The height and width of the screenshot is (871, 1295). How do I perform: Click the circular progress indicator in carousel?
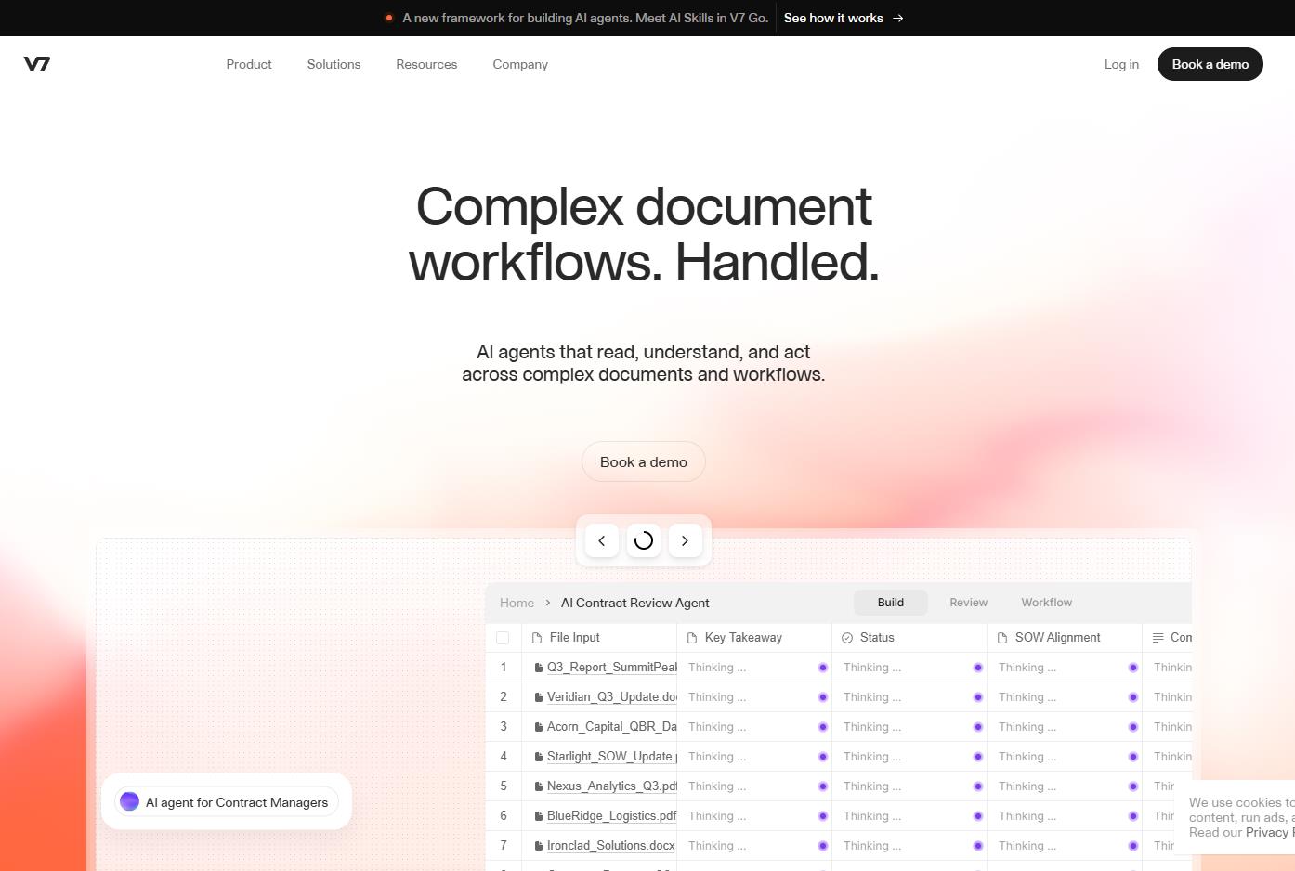643,540
